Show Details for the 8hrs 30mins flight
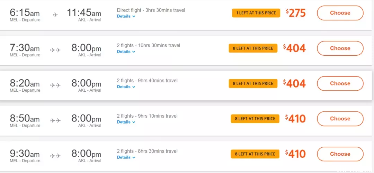Viewport: 374px width, 173px height. (x=126, y=157)
